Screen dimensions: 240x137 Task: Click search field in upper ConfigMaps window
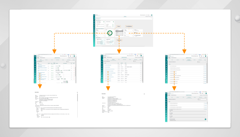[x=202, y=62]
